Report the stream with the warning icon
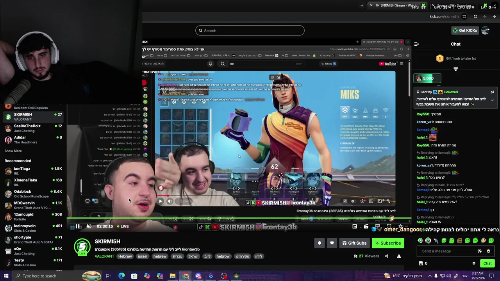This screenshot has width=500, height=281. tap(399, 256)
